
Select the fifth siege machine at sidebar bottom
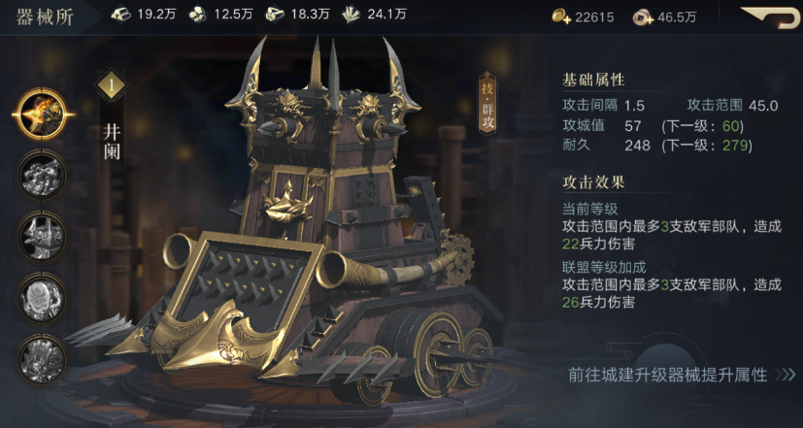pyautogui.click(x=42, y=359)
